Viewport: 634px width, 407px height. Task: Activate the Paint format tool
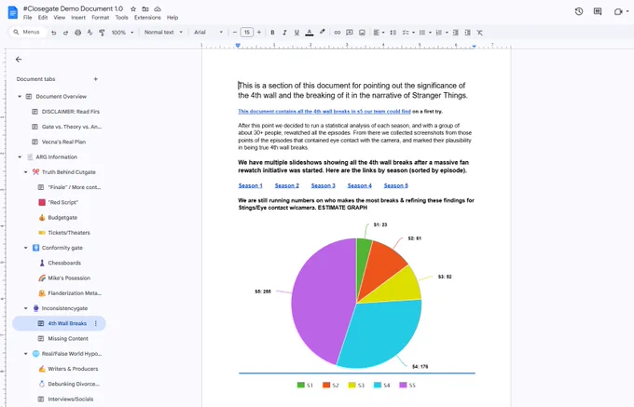102,33
